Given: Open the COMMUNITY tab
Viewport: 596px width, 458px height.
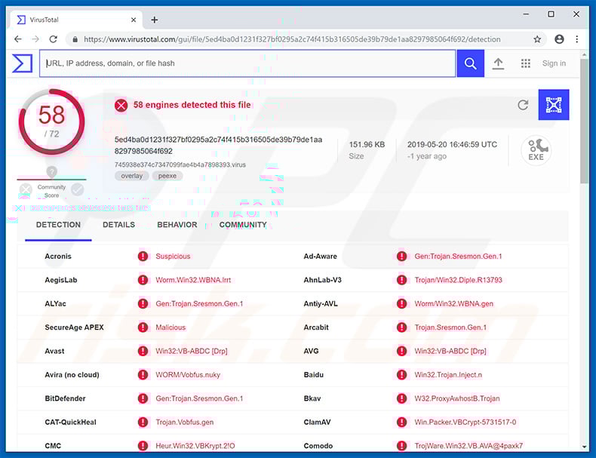Looking at the screenshot, I should 243,225.
